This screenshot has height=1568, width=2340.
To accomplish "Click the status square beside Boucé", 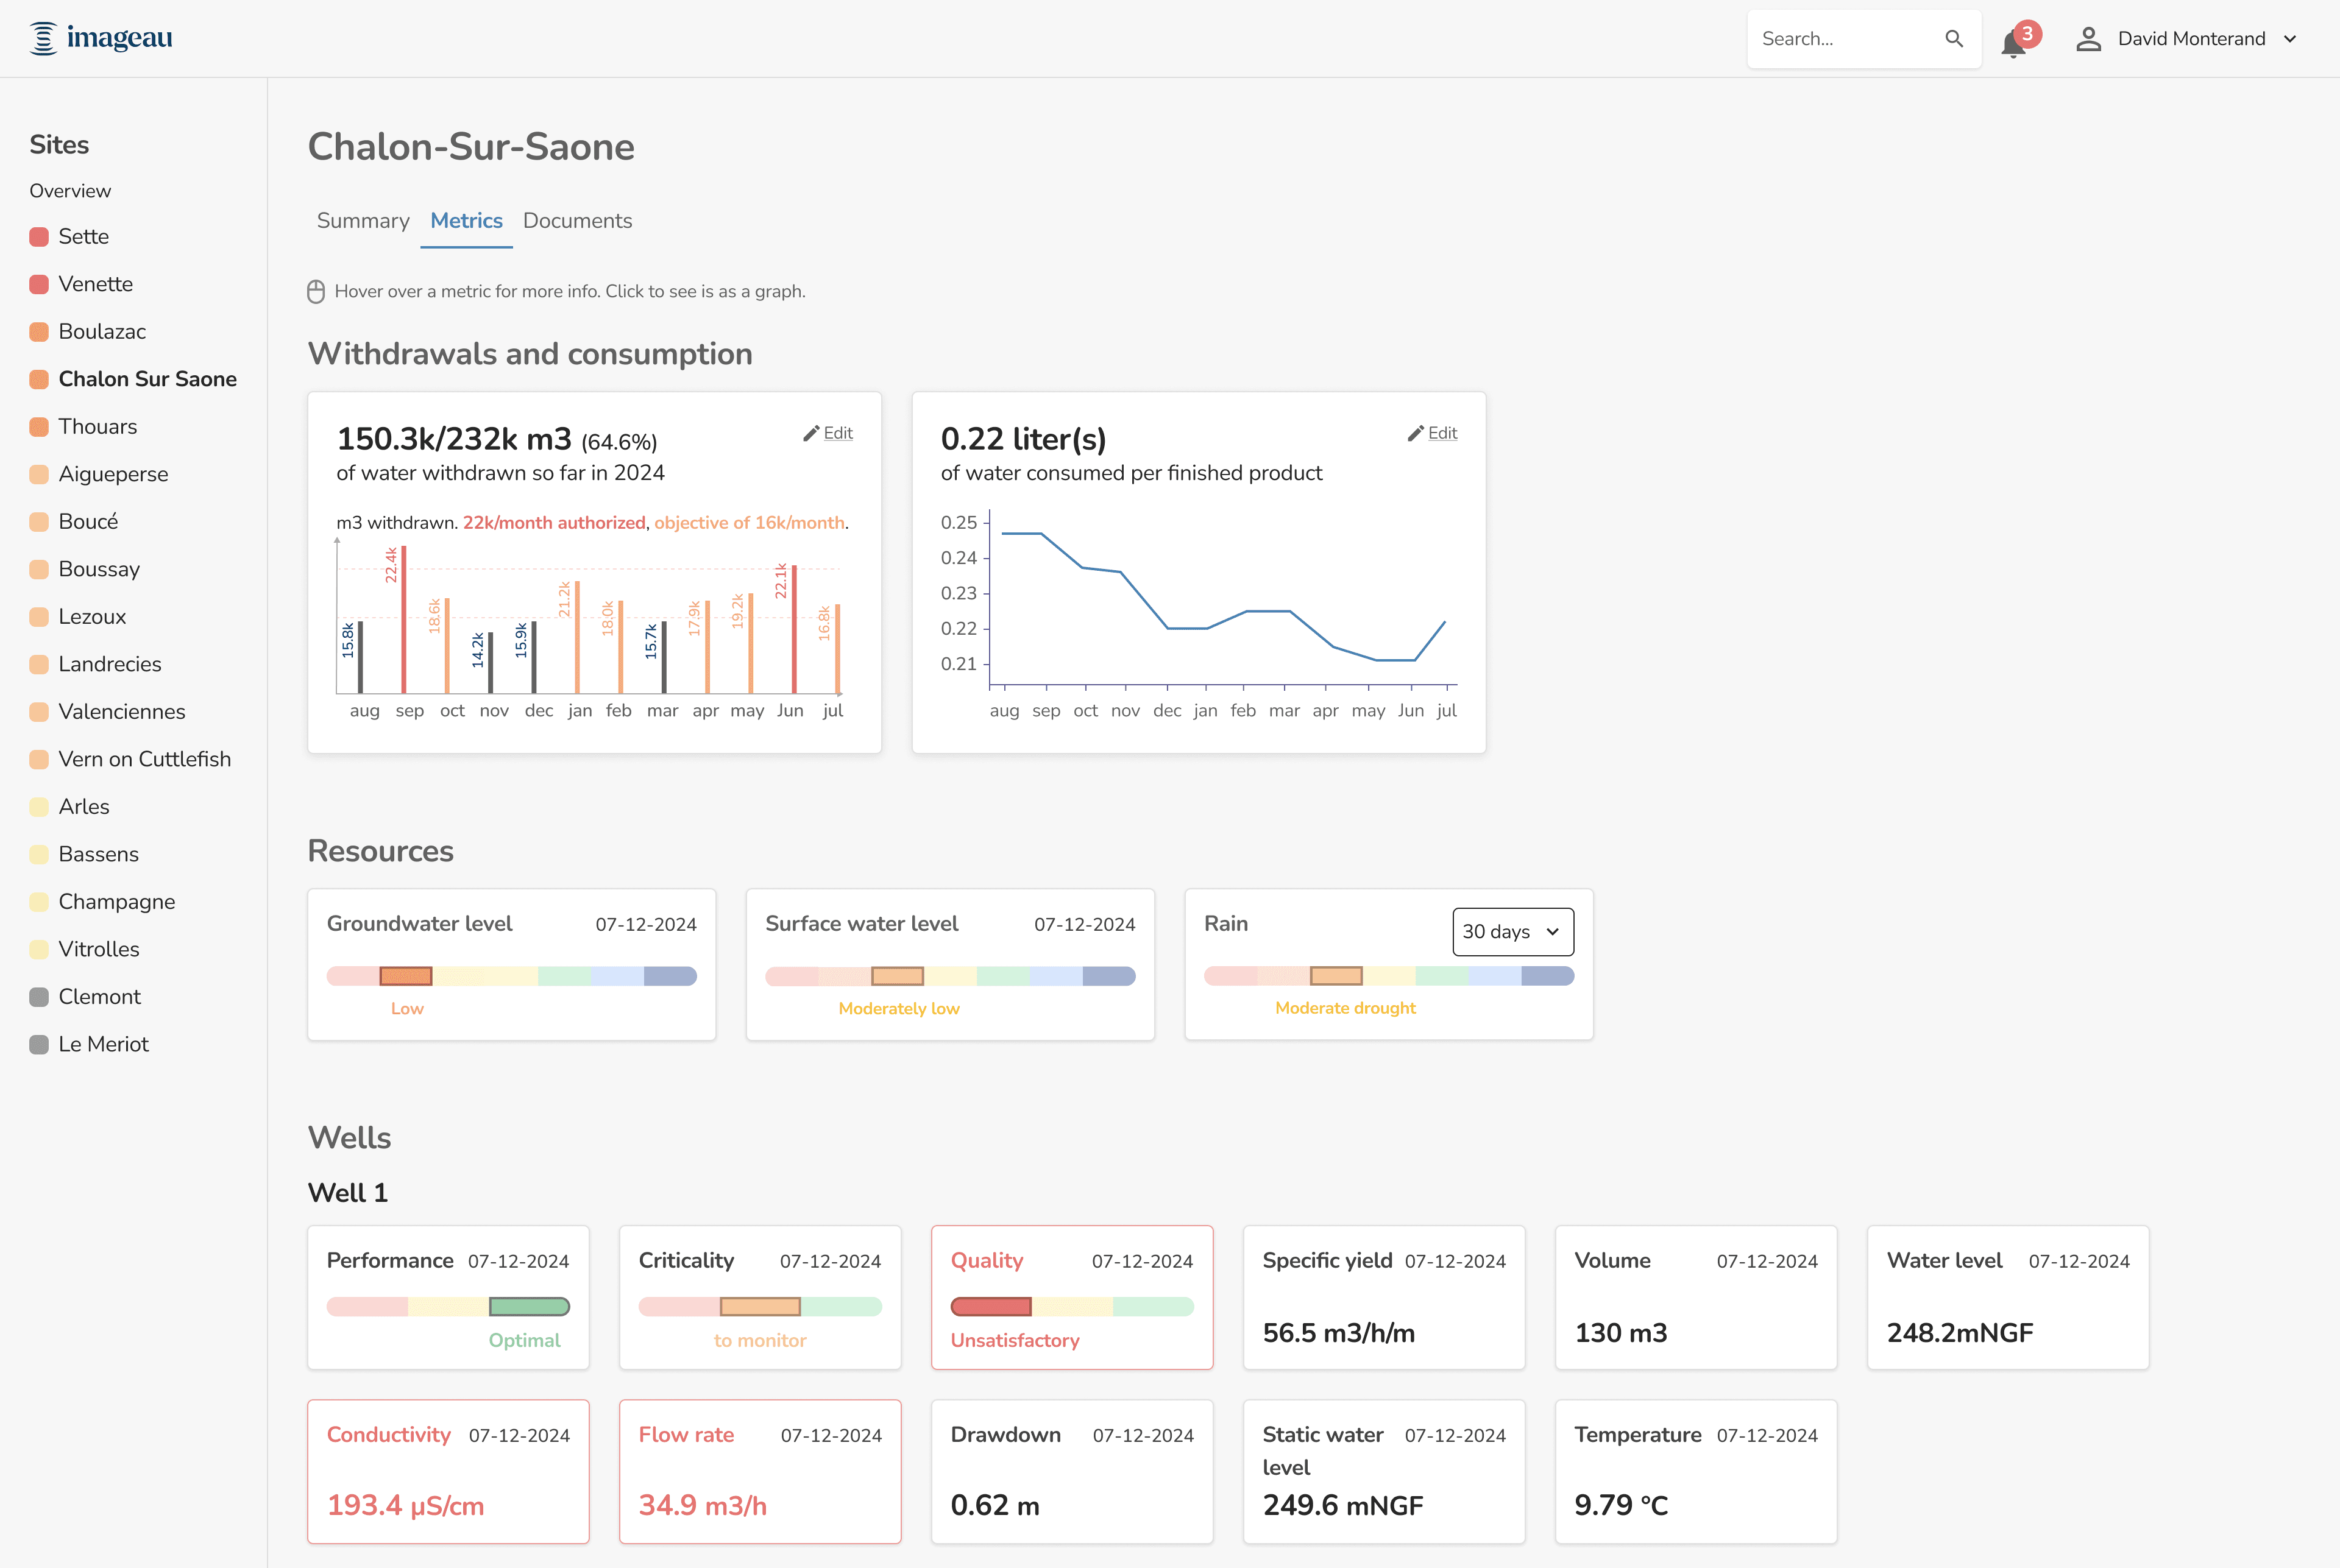I will click(39, 522).
